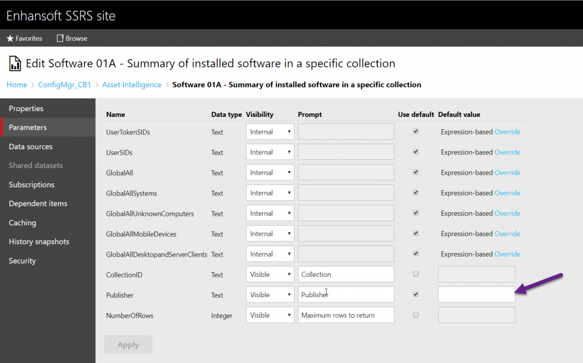
Task: Click the Browse page icon
Action: tap(60, 38)
